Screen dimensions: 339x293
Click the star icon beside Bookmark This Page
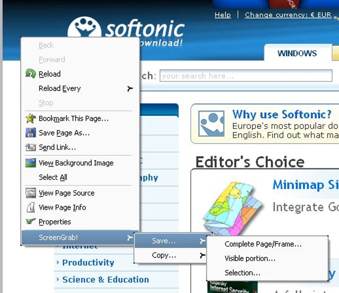pos(31,118)
